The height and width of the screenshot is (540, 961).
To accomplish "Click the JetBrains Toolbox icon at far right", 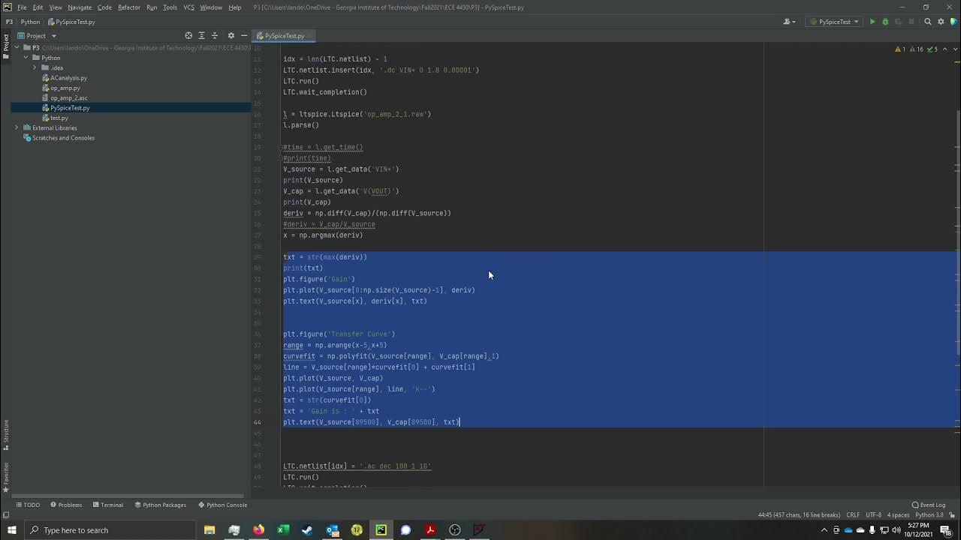I will coord(953,22).
